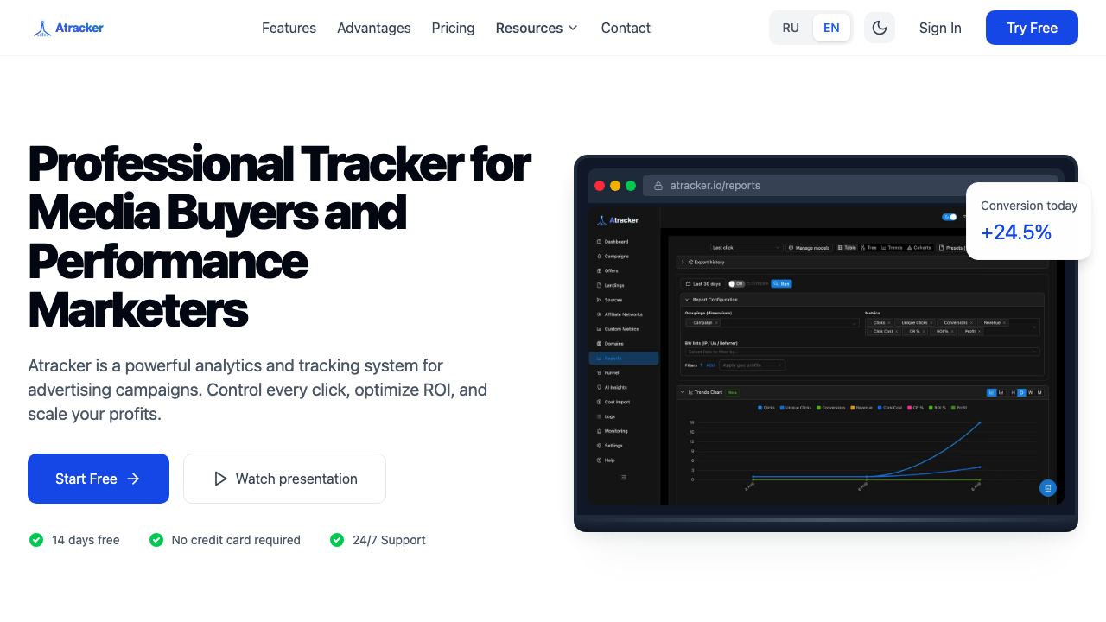The image size is (1106, 622).
Task: Switch language to RU
Action: pos(791,28)
